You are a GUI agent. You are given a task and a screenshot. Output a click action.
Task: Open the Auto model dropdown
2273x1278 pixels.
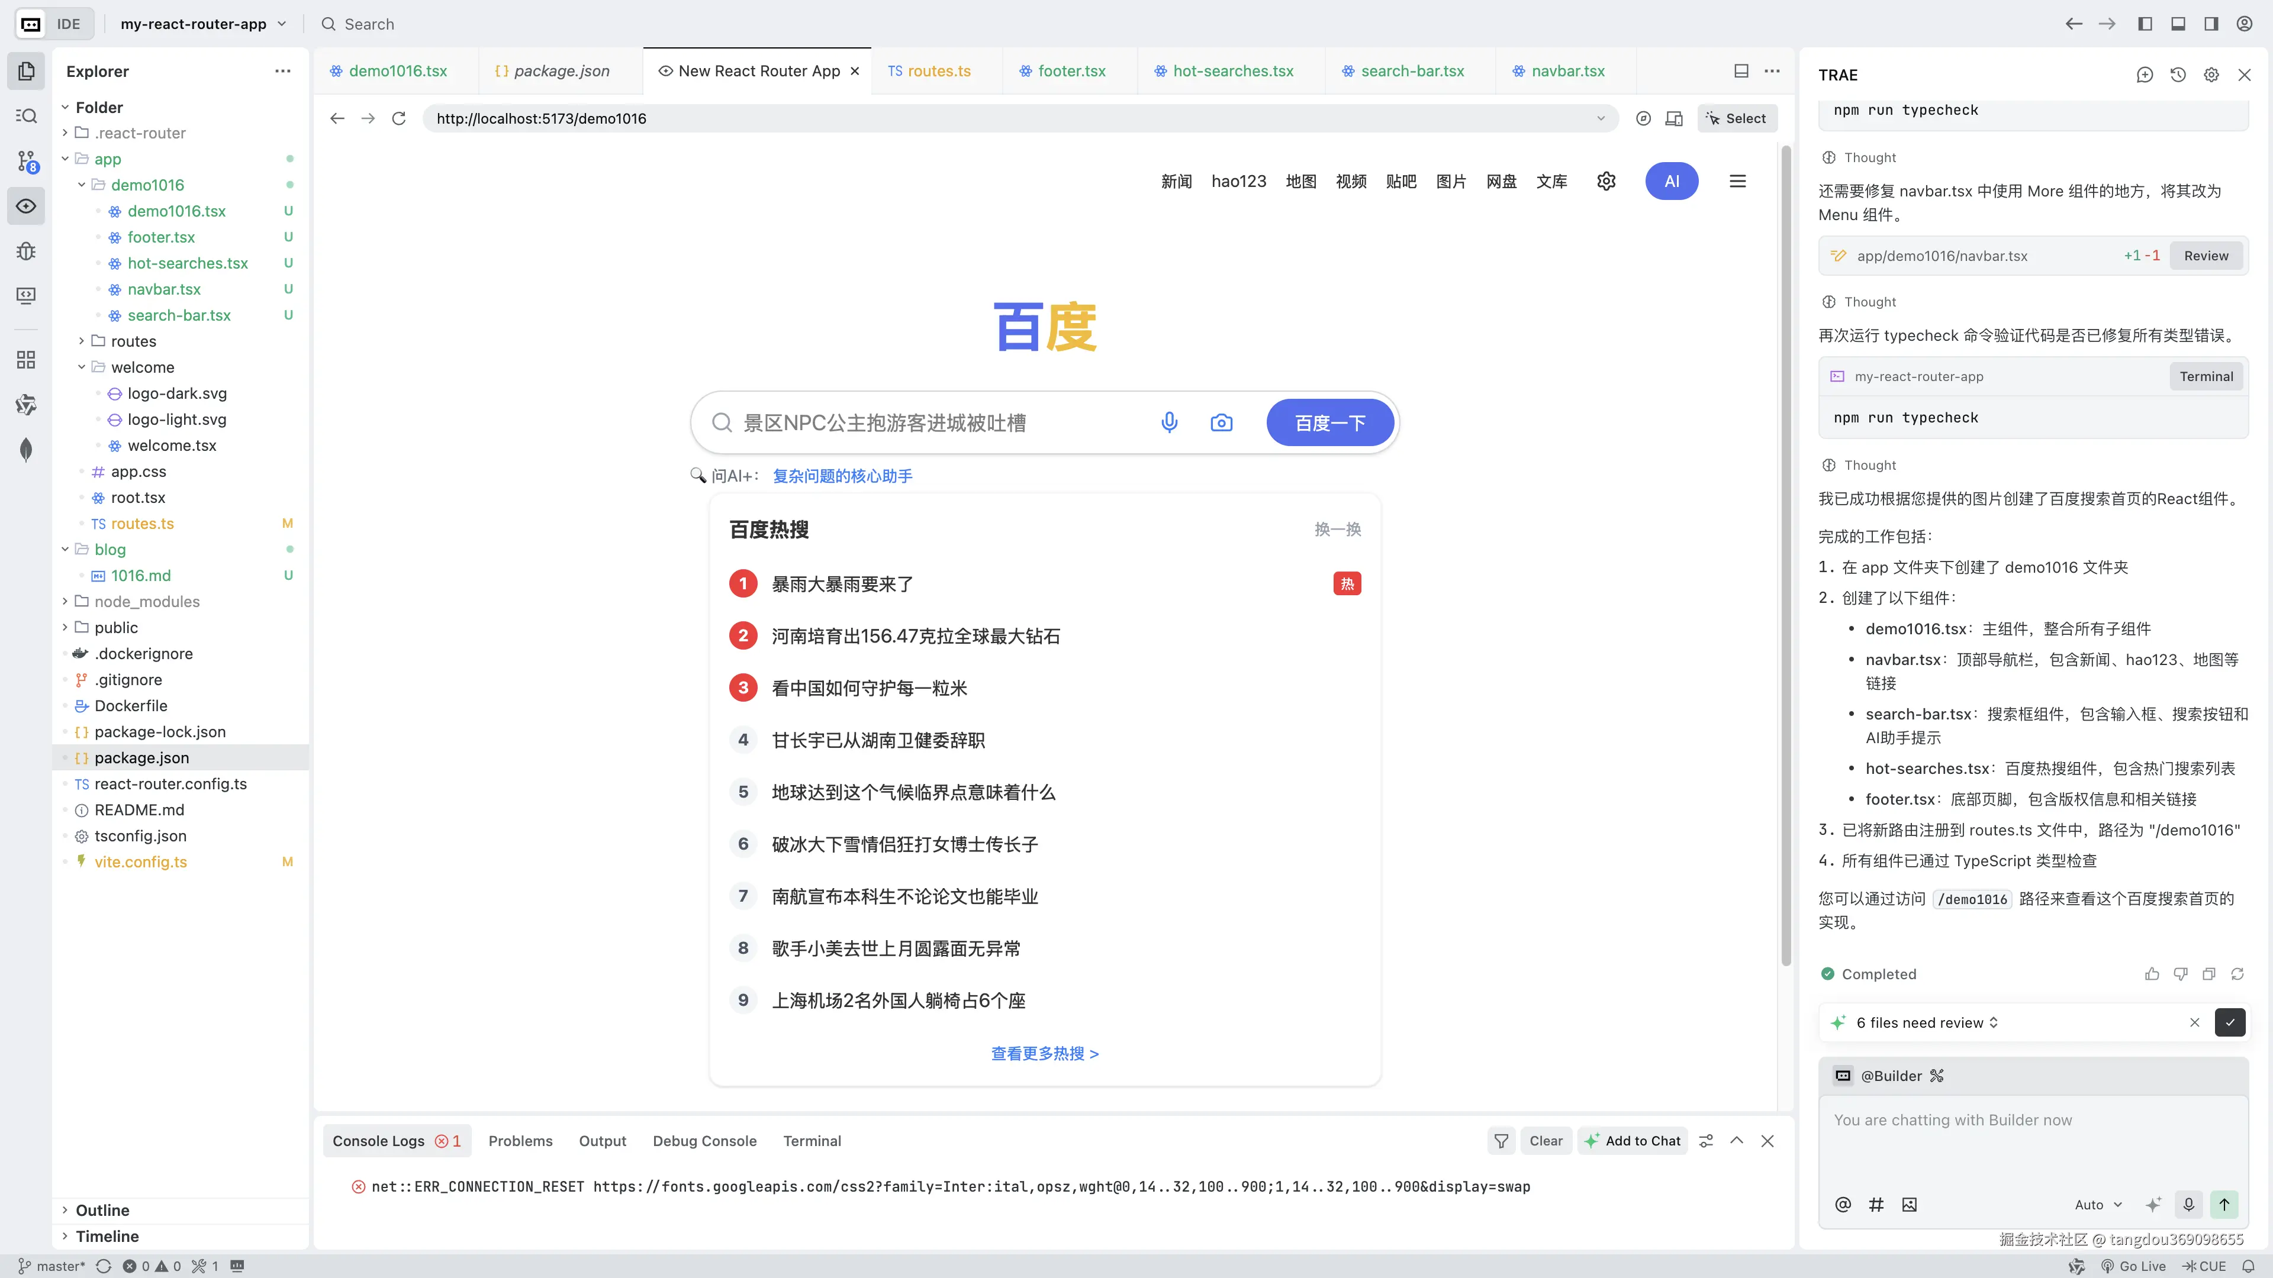pyautogui.click(x=2097, y=1205)
